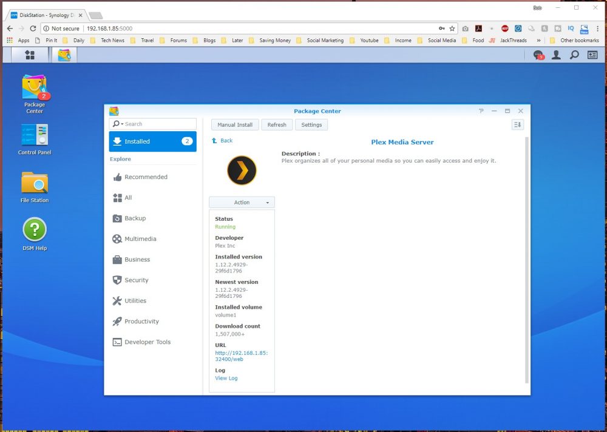Open the JackThreads bookmark

coord(508,40)
